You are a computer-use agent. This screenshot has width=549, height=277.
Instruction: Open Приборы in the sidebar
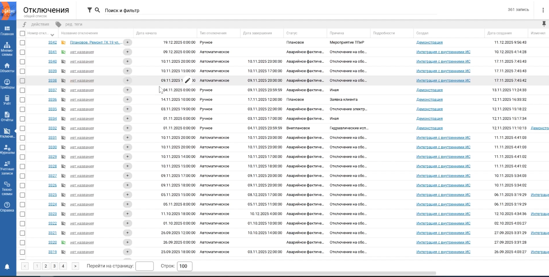(x=7, y=84)
